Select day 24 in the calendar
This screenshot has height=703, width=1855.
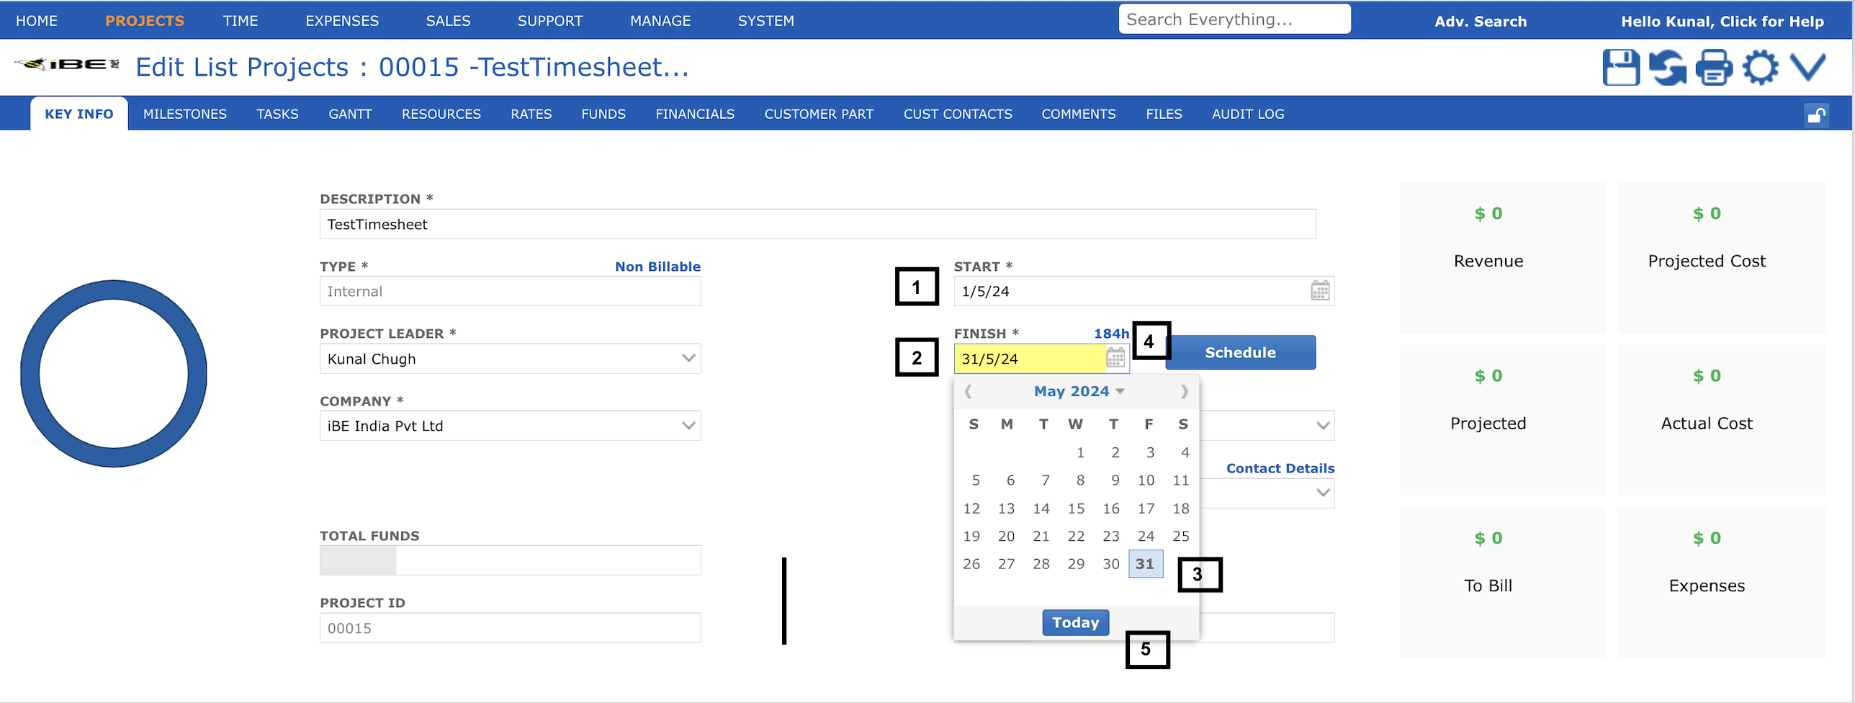coord(1146,536)
